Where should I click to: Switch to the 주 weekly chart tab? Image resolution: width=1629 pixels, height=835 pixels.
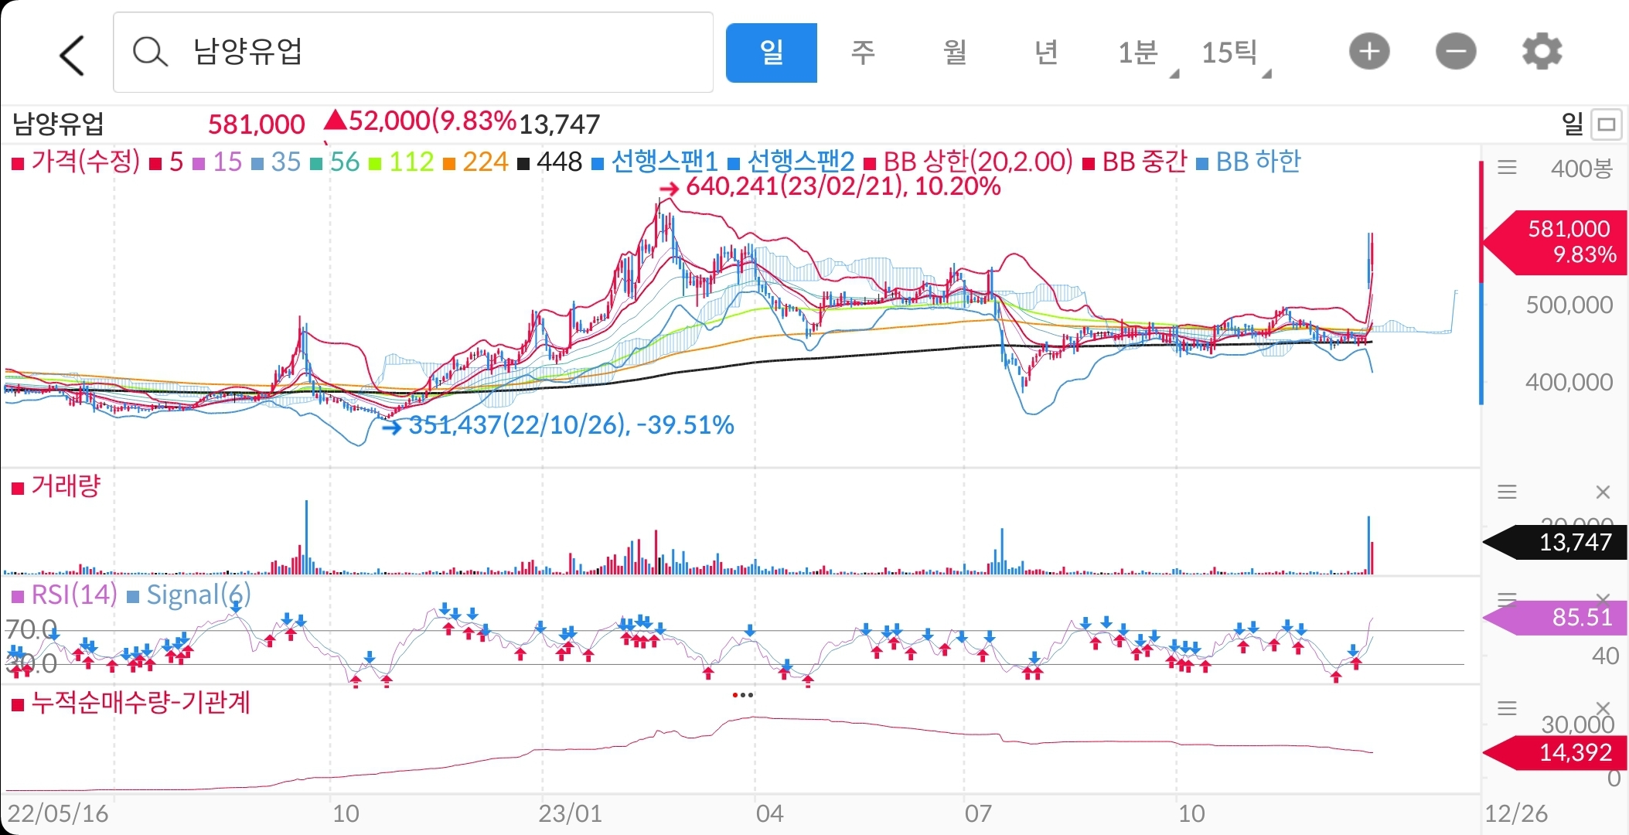pos(862,53)
